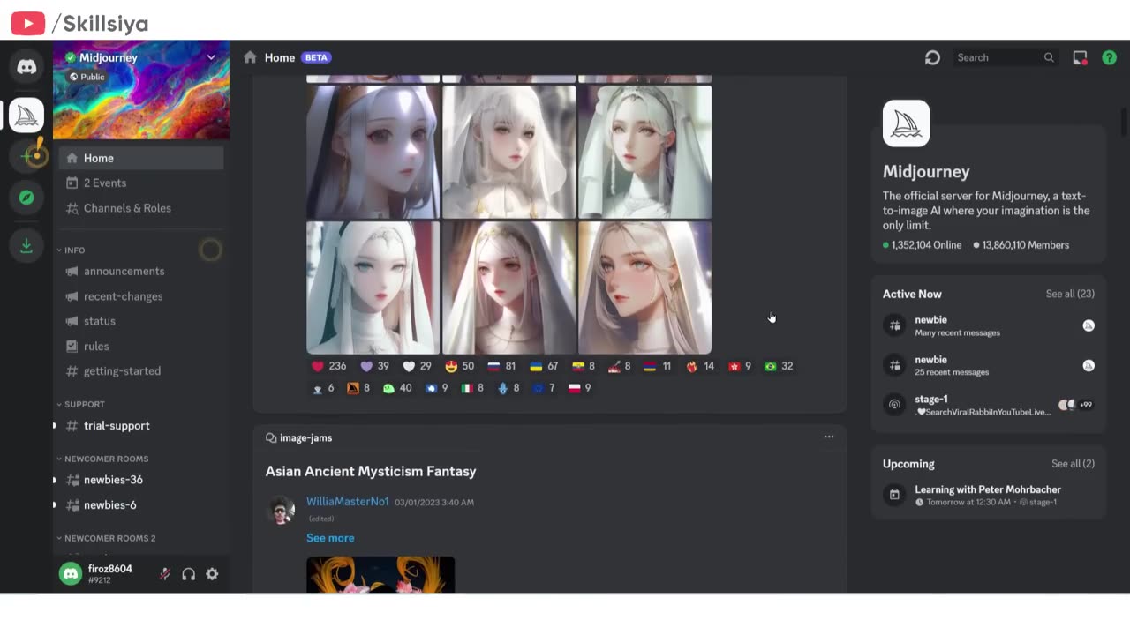The height and width of the screenshot is (635, 1130).
Task: Open the top-left anime portrait thumbnail
Action: click(x=373, y=152)
